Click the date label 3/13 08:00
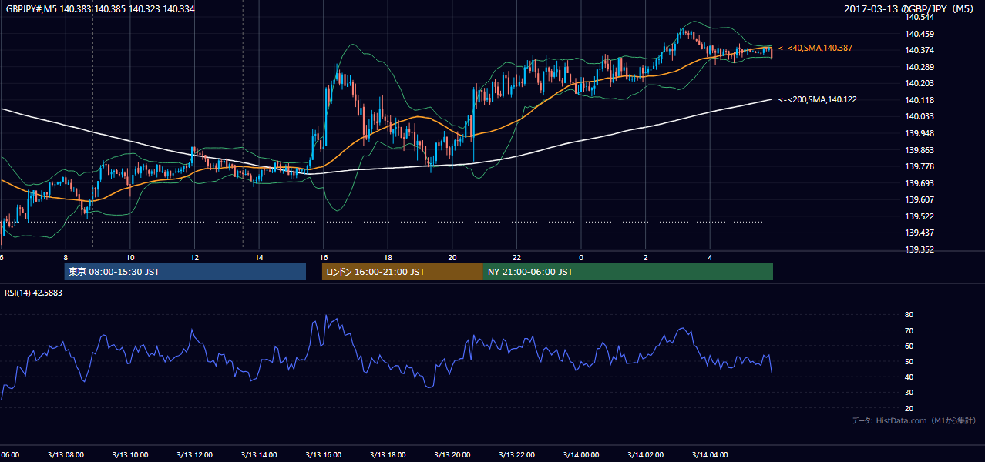 (x=66, y=455)
